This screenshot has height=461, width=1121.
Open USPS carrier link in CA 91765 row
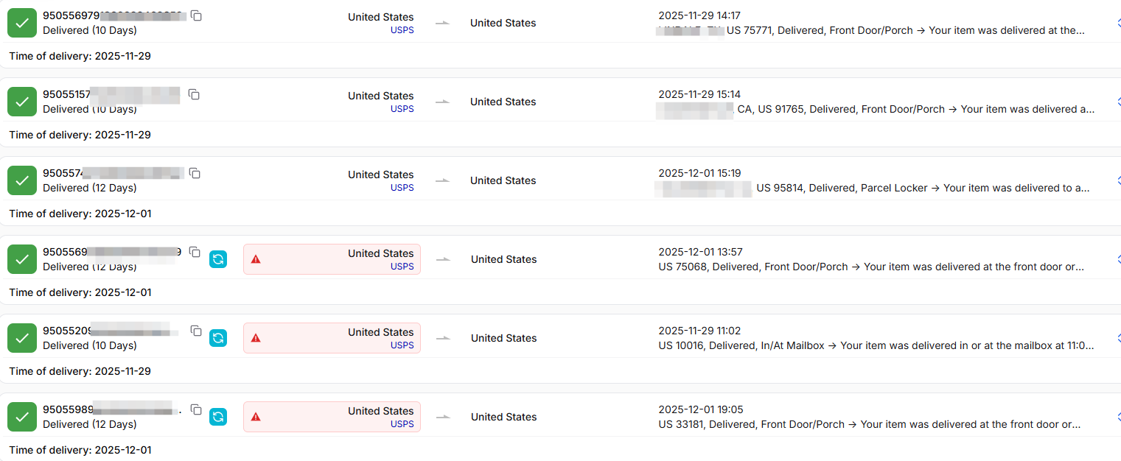coord(402,109)
